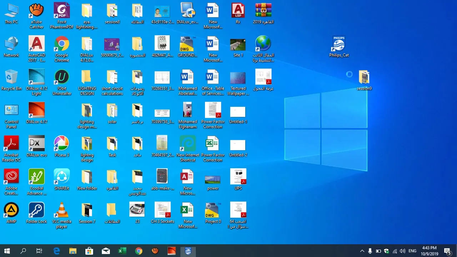457x257 pixels.
Task: Select the DIALux evo shortcut
Action: [36, 146]
